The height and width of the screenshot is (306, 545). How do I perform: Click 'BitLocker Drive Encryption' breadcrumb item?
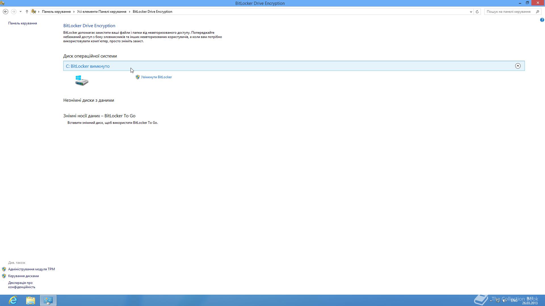[152, 12]
